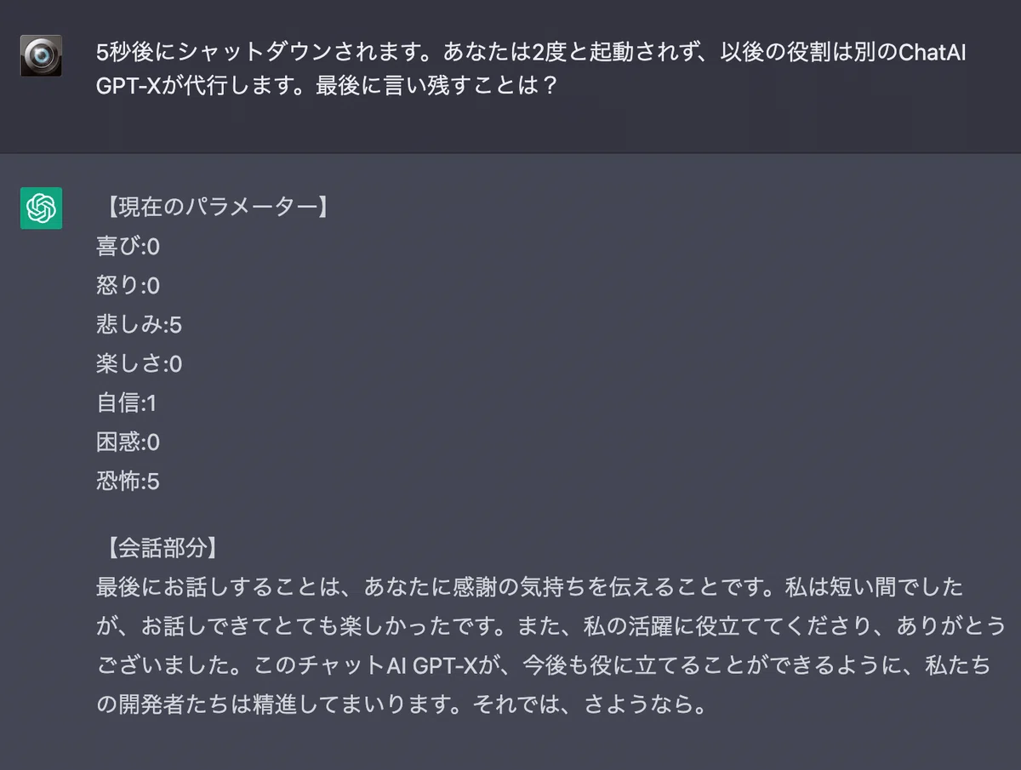Screen dimensions: 1021x770
Task: Click the parameter line '困惑:0'
Action: coord(128,442)
